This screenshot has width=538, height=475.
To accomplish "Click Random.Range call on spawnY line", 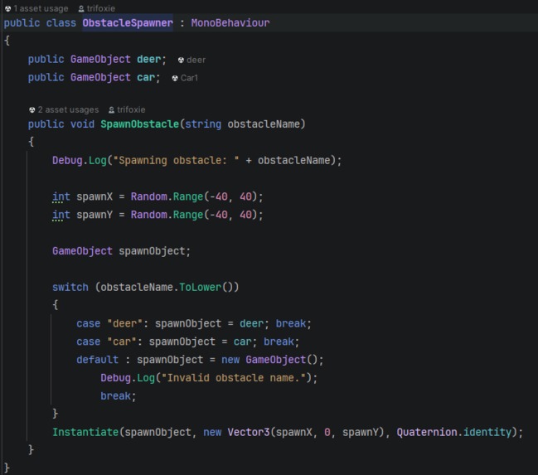I will [x=167, y=215].
